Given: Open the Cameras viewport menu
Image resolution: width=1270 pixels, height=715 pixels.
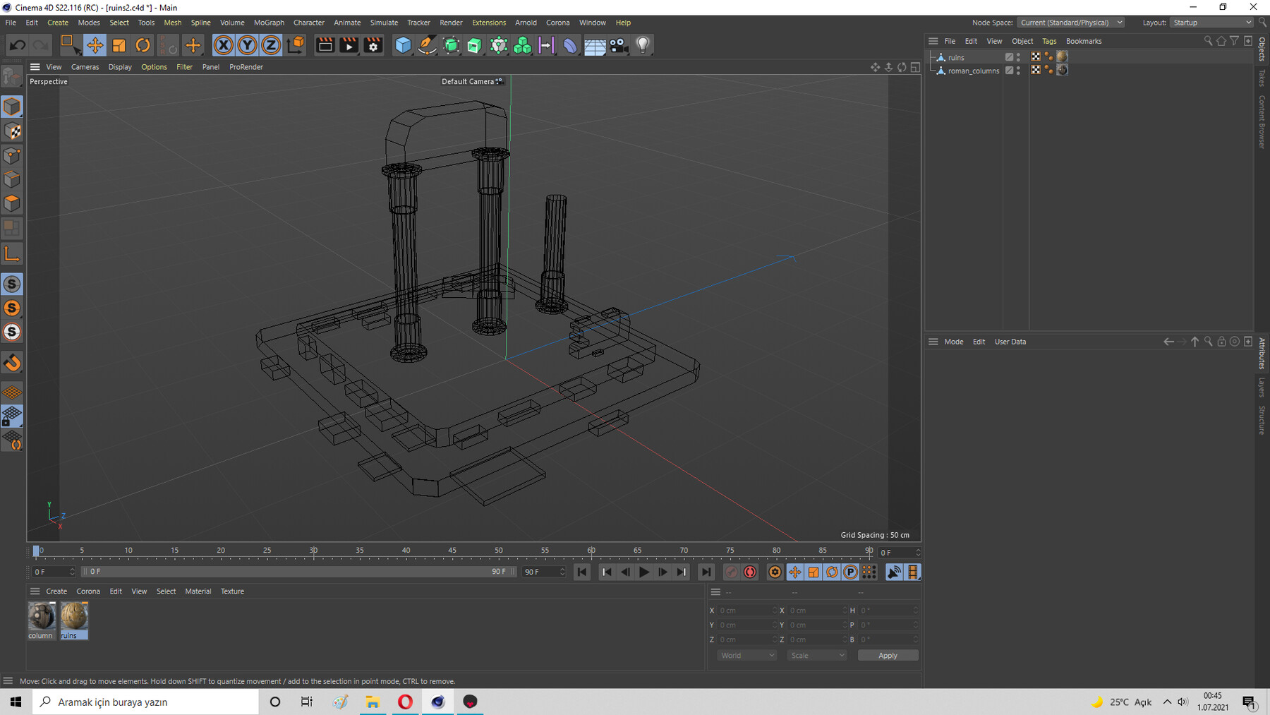Looking at the screenshot, I should 85,67.
